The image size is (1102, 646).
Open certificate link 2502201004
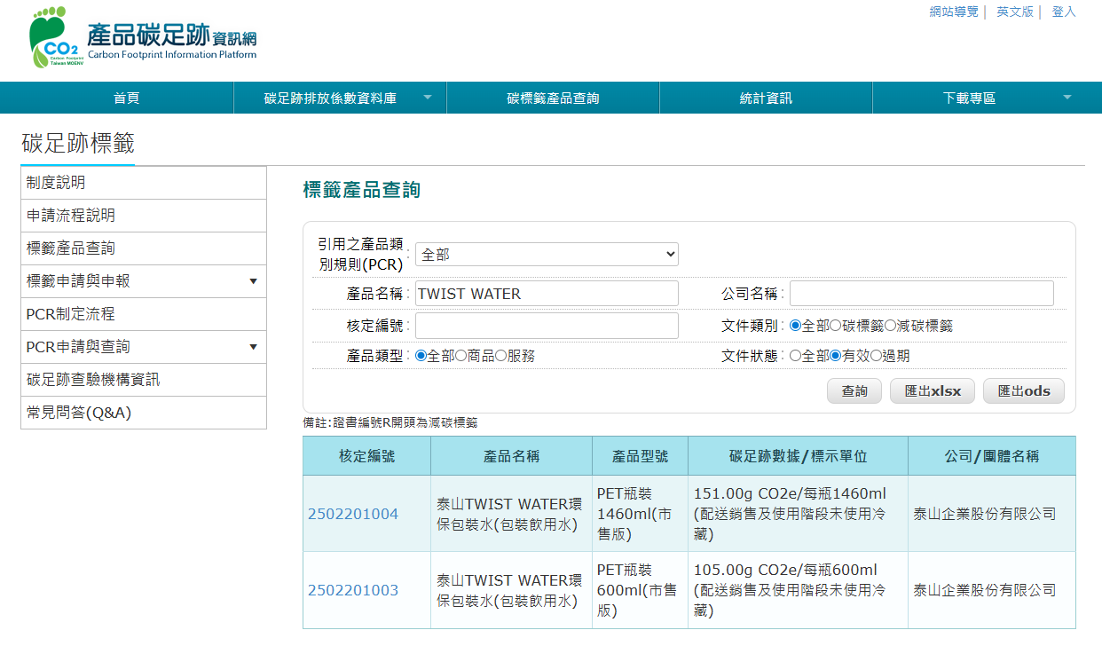(353, 514)
